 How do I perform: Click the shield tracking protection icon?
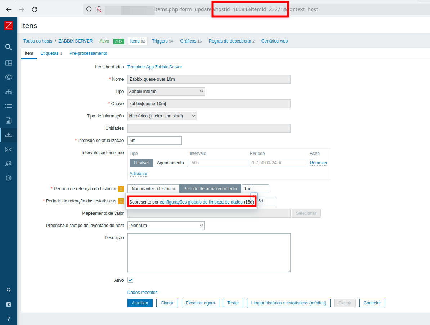[x=89, y=9]
